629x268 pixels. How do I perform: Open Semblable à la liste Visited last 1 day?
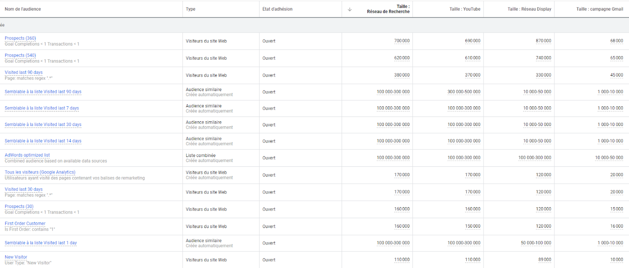tap(40, 243)
